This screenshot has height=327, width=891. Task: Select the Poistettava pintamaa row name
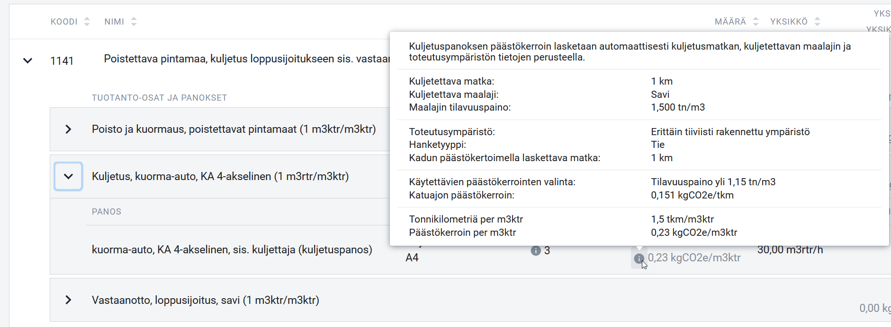(247, 59)
